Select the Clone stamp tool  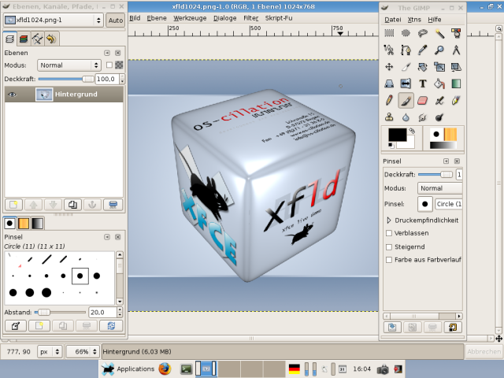pyautogui.click(x=389, y=117)
